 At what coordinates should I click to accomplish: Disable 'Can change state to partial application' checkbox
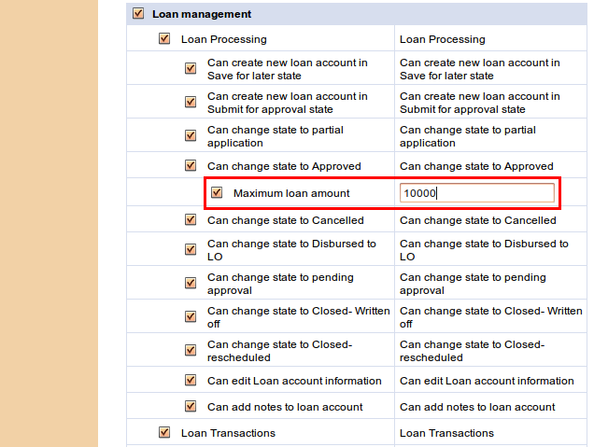[191, 136]
